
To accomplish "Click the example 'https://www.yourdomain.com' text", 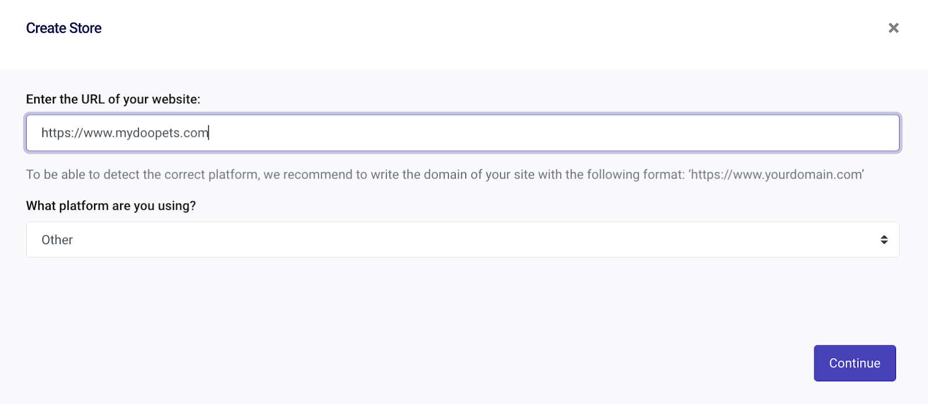I will (x=777, y=174).
